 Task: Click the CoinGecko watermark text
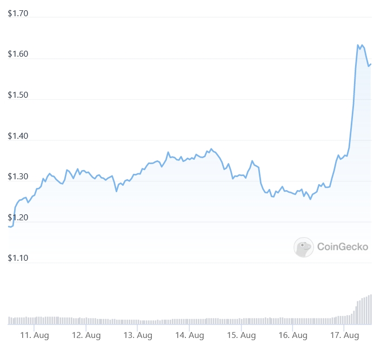pos(343,247)
